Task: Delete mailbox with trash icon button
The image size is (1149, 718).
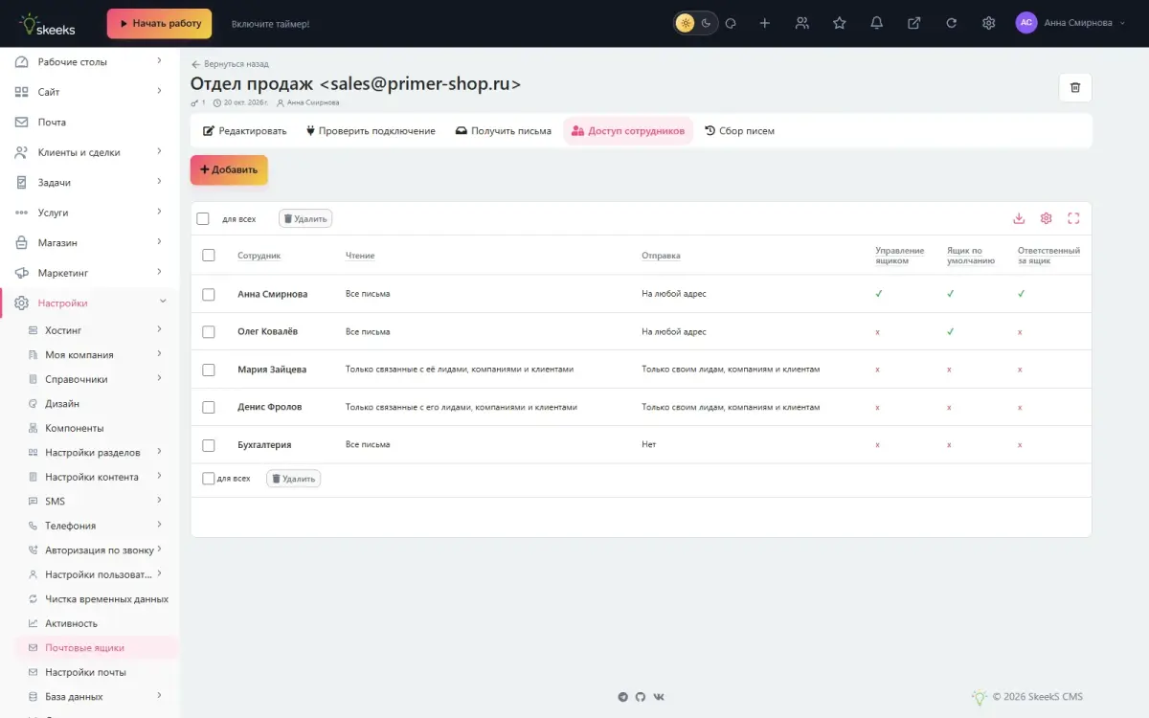Action: 1075,87
